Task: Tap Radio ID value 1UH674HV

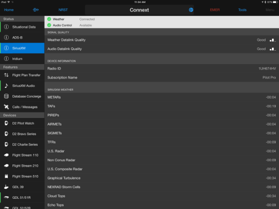Action: [267, 69]
